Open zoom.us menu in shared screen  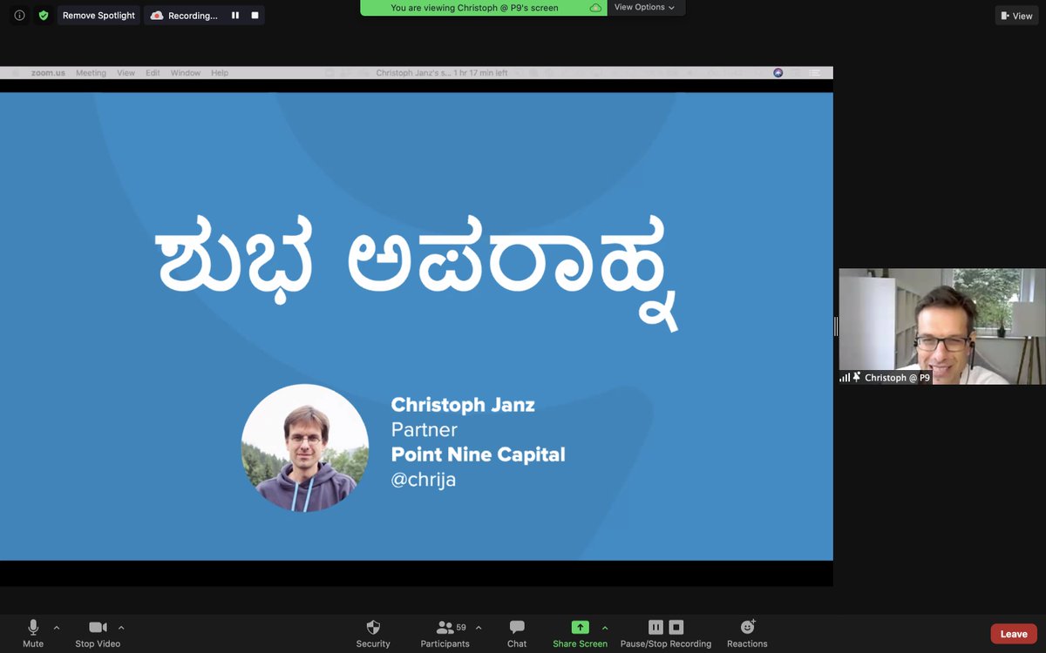(x=48, y=73)
